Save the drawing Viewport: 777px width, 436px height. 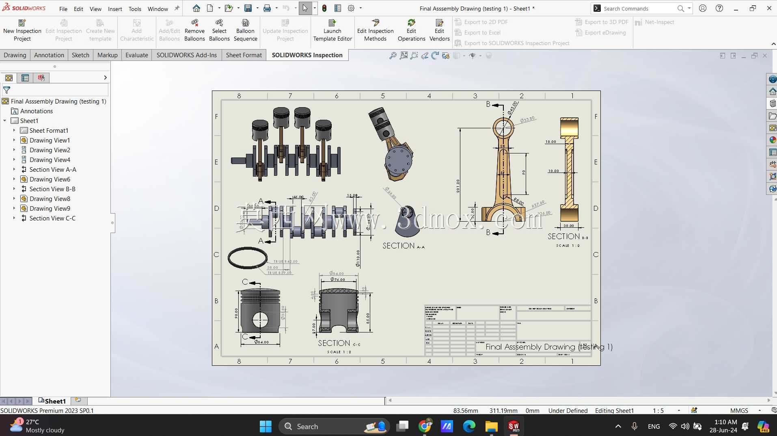click(248, 8)
